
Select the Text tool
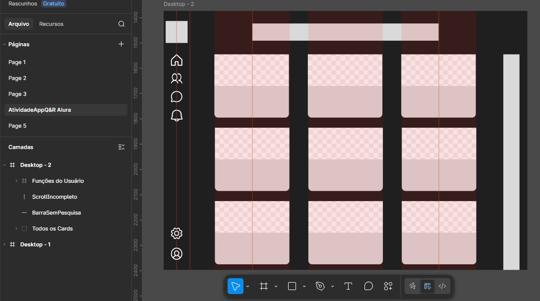(348, 286)
